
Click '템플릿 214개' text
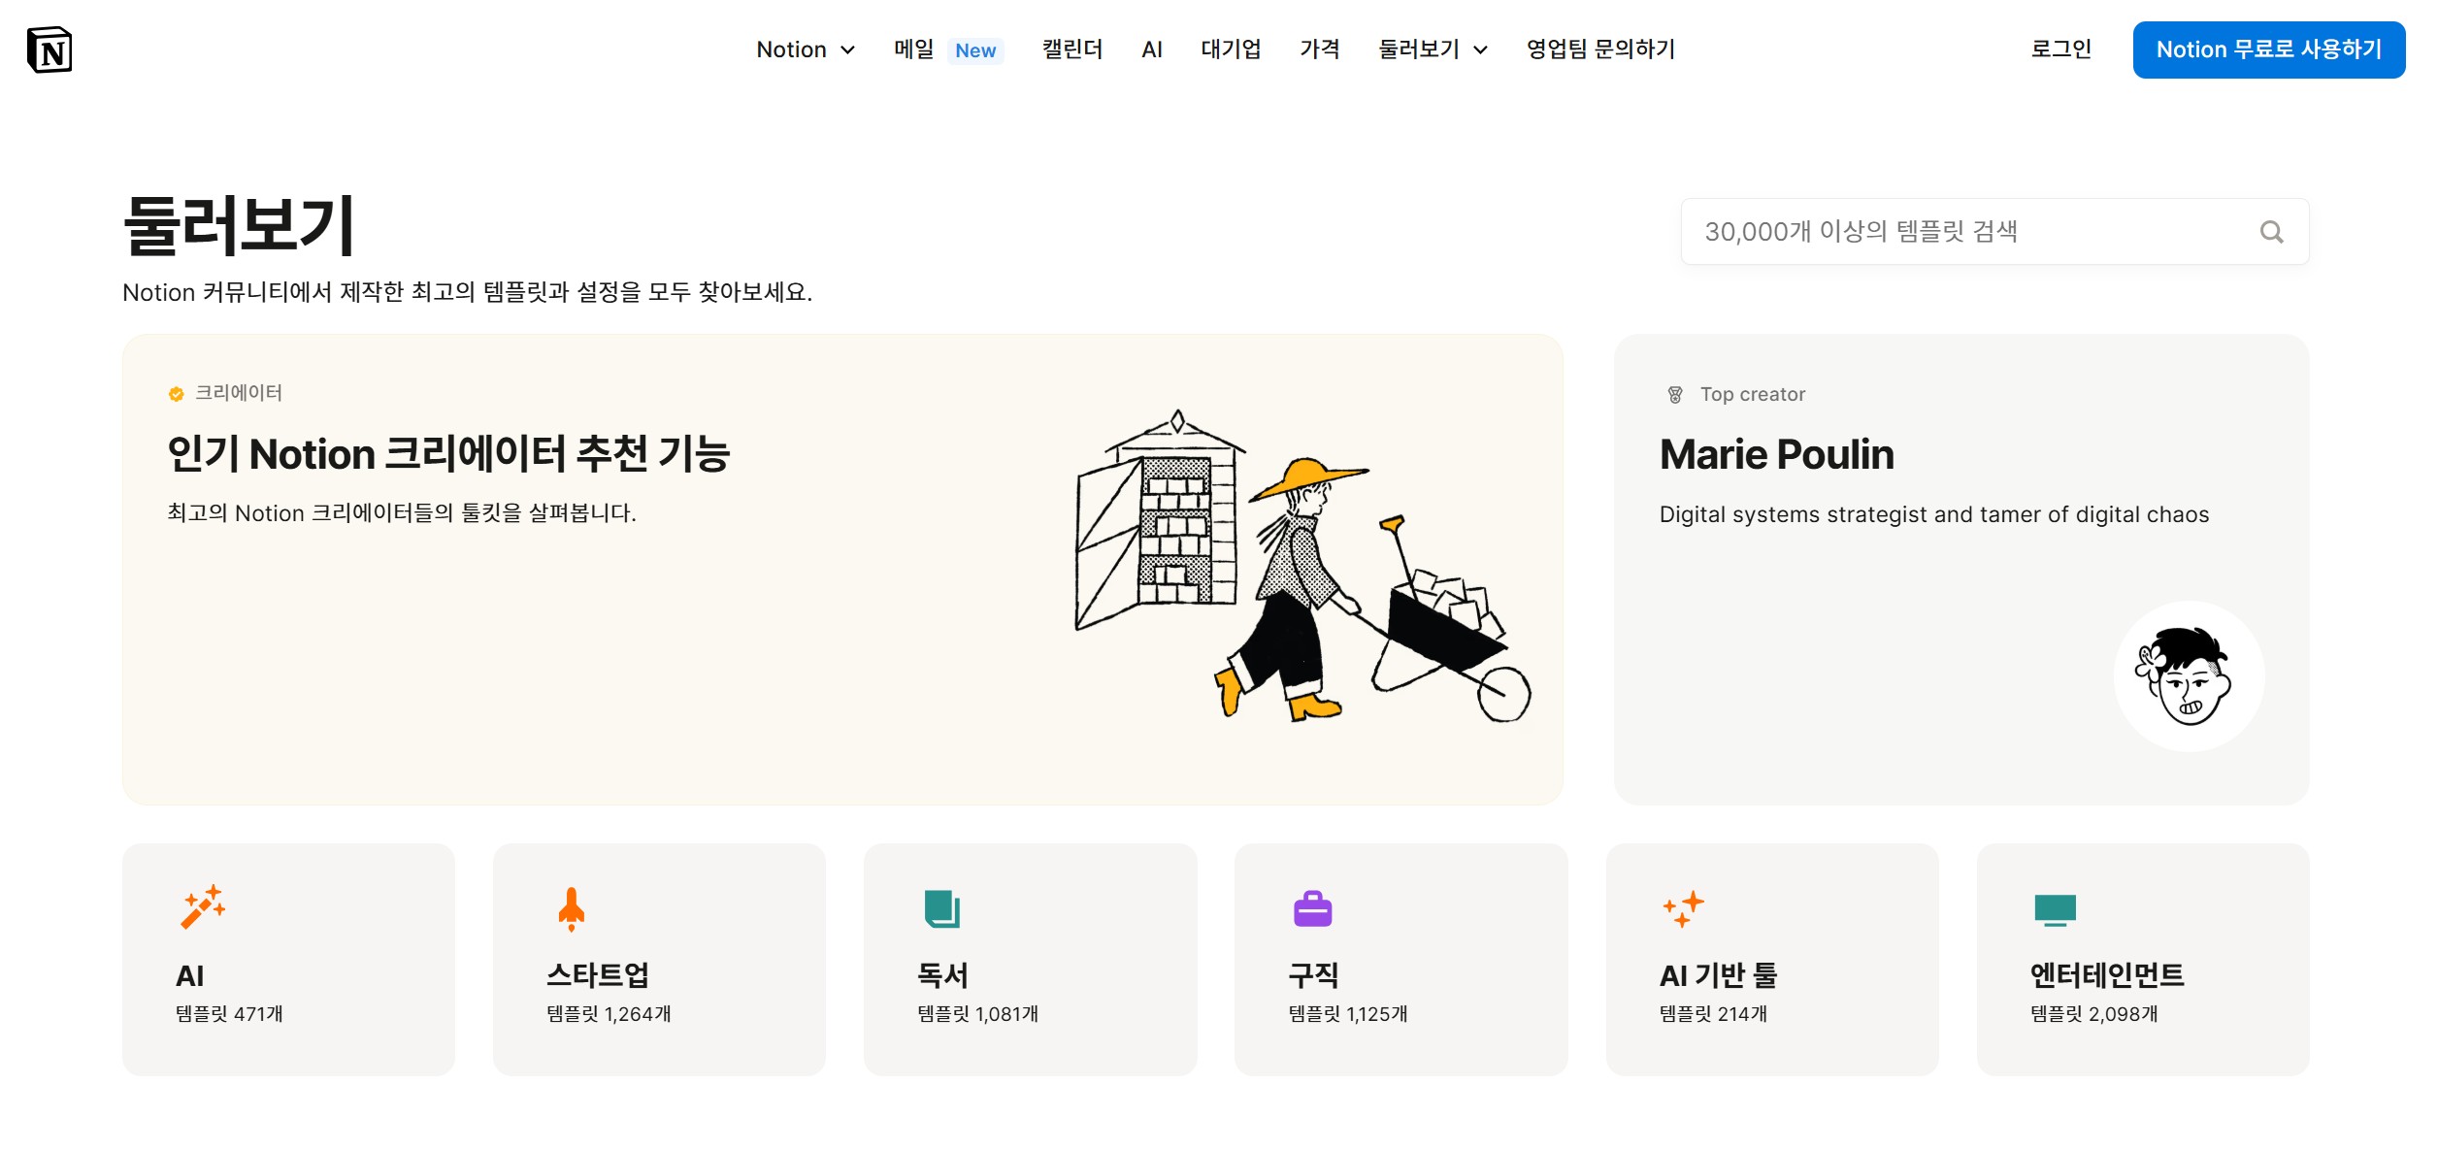[x=1713, y=1014]
